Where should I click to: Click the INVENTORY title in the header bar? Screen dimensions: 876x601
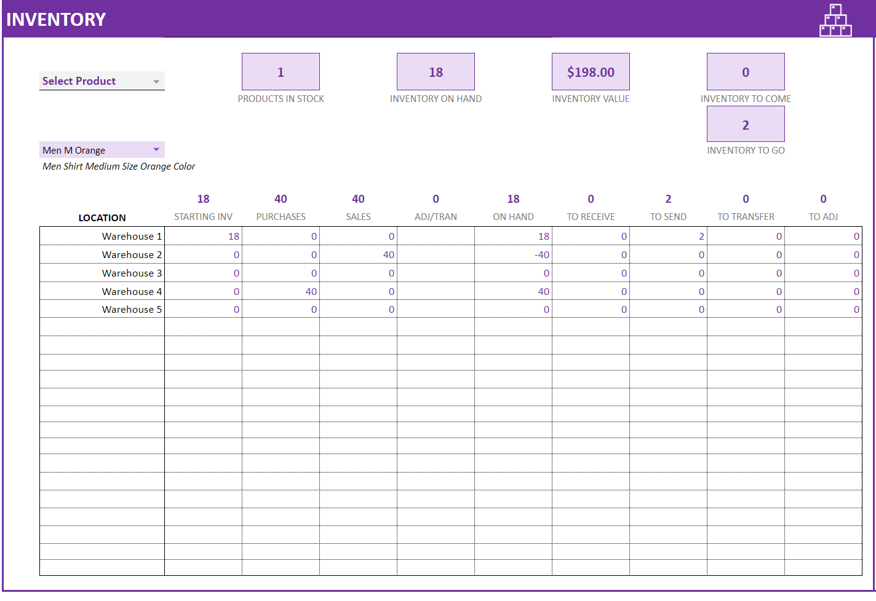pyautogui.click(x=56, y=18)
